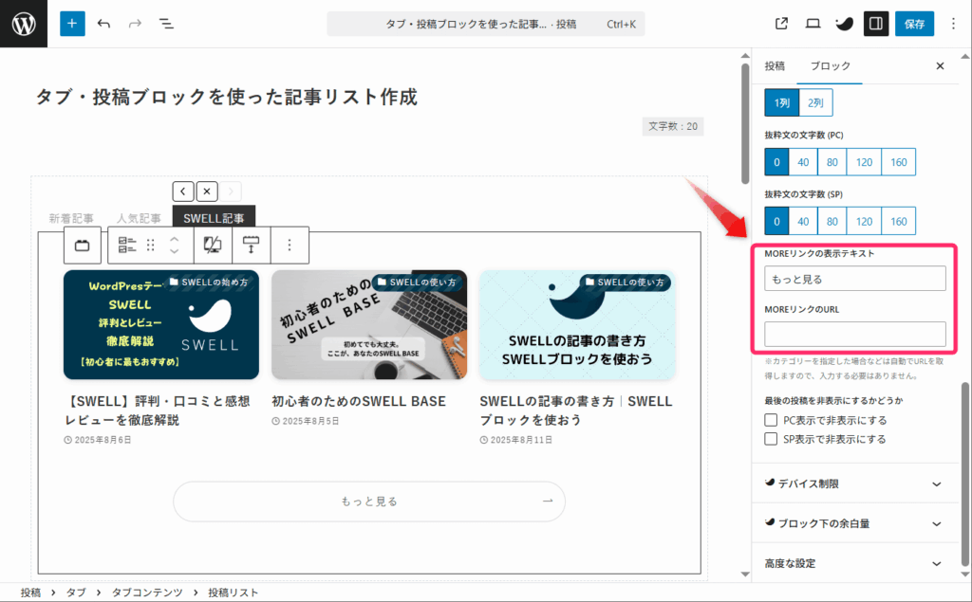Viewport: 972px width, 602px height.
Task: Enable PC表示で非表示にする checkbox
Action: click(x=771, y=420)
